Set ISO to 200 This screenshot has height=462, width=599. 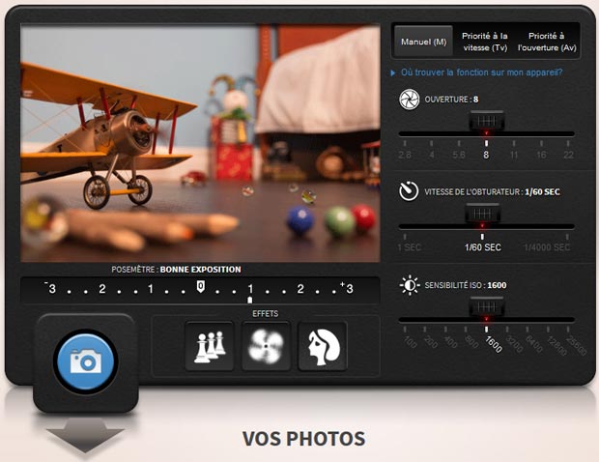coord(431,341)
